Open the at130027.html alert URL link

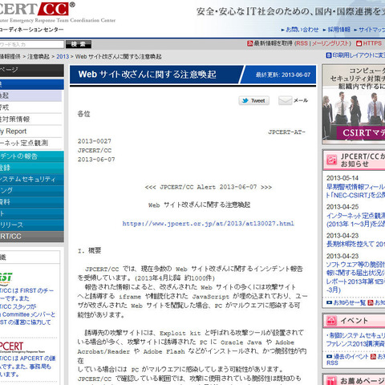(208, 224)
